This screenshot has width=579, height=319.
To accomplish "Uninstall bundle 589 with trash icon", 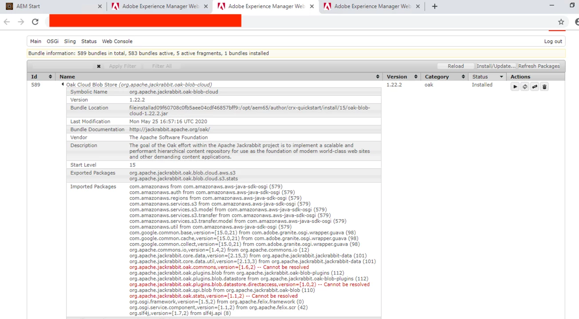I will click(545, 87).
